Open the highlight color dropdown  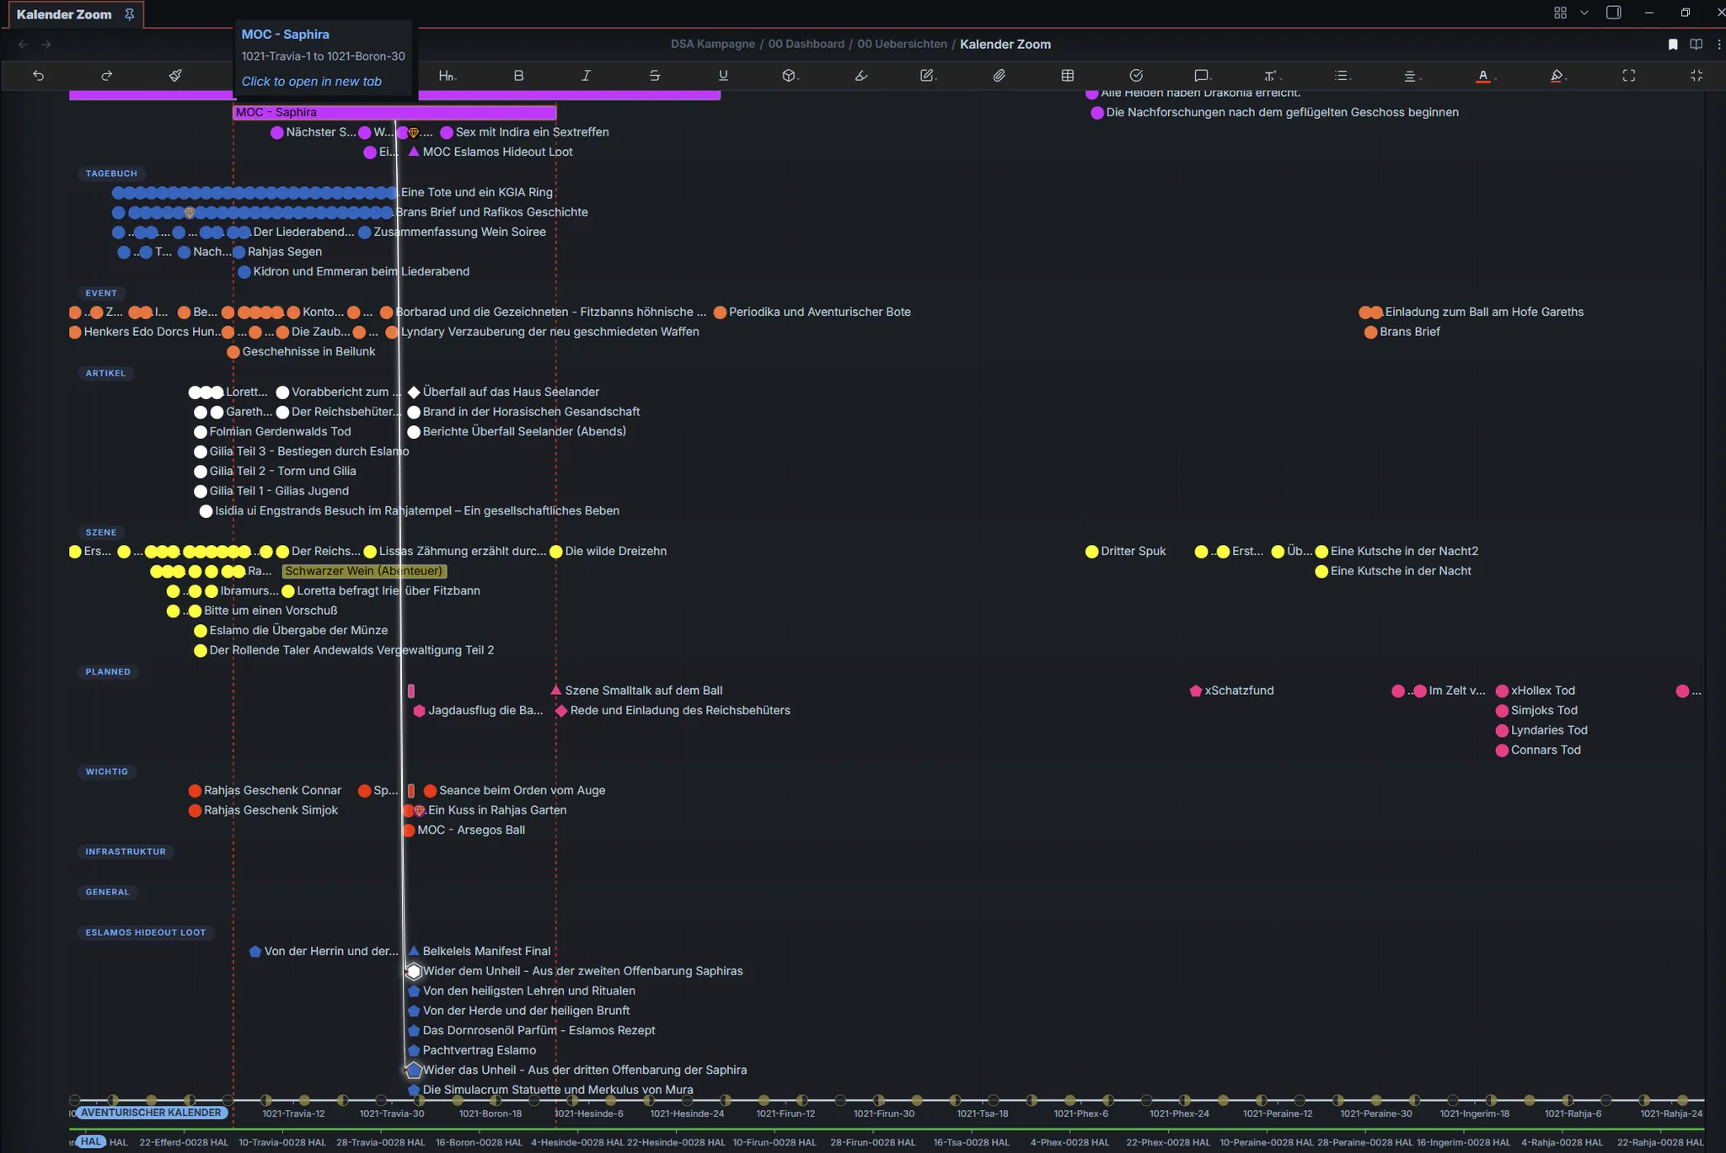click(1557, 76)
